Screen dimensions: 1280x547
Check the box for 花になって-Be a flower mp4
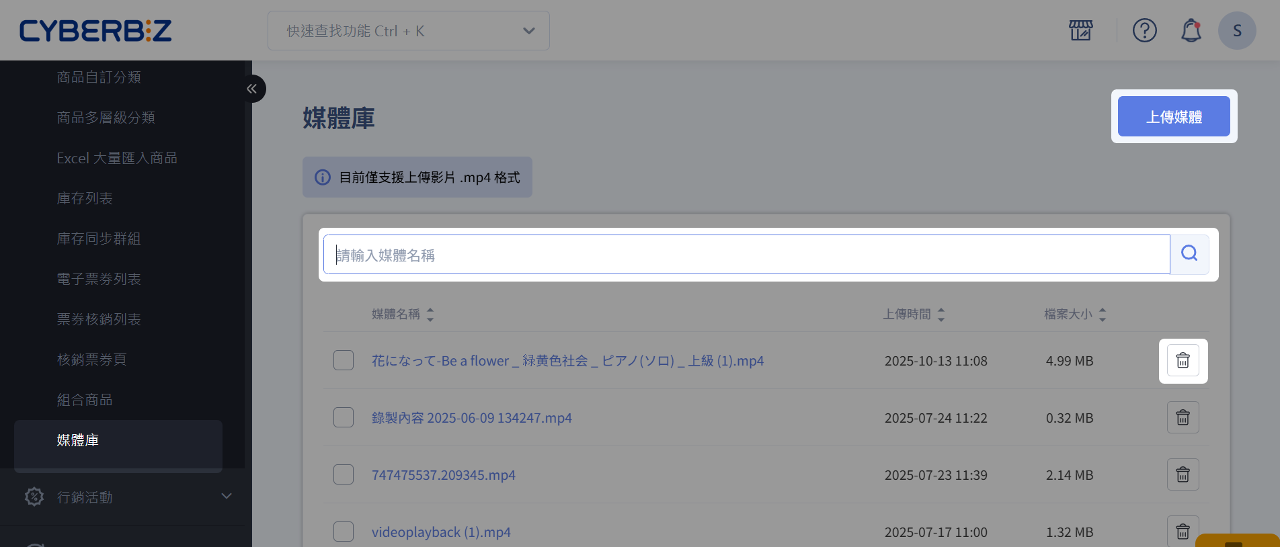click(344, 360)
